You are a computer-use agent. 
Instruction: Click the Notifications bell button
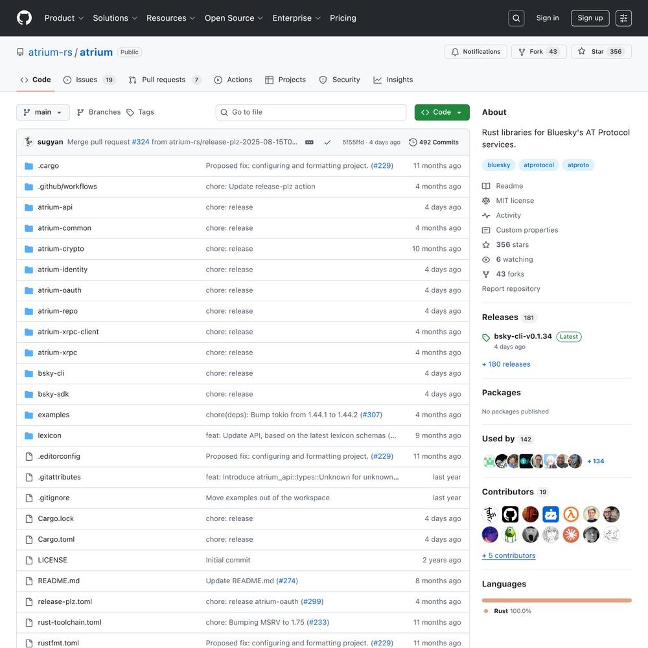tap(476, 52)
